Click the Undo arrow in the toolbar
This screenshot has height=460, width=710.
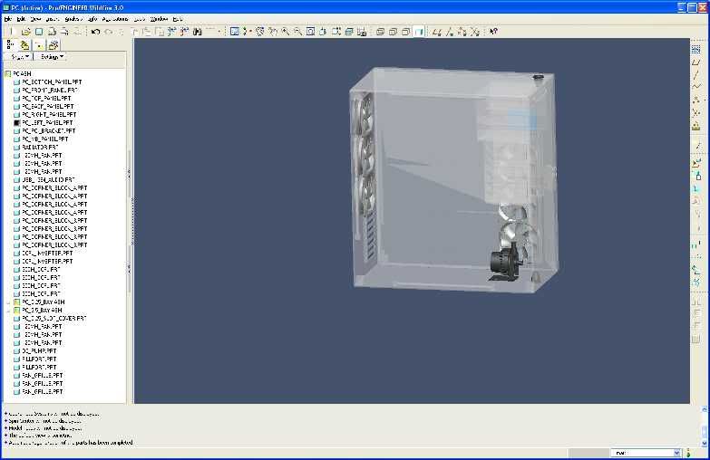coord(96,31)
